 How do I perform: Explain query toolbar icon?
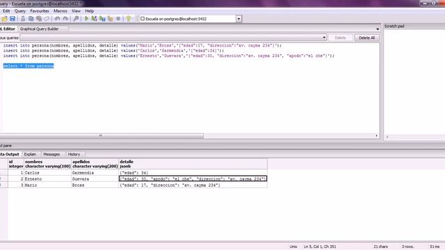(x=110, y=19)
